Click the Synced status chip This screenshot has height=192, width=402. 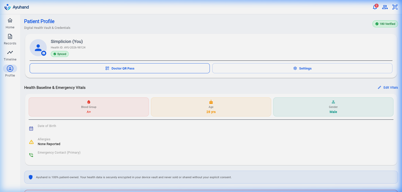click(x=60, y=54)
